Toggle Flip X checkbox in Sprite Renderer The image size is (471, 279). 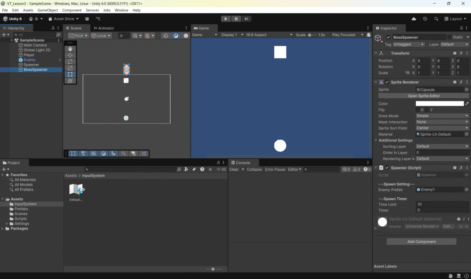(417, 110)
